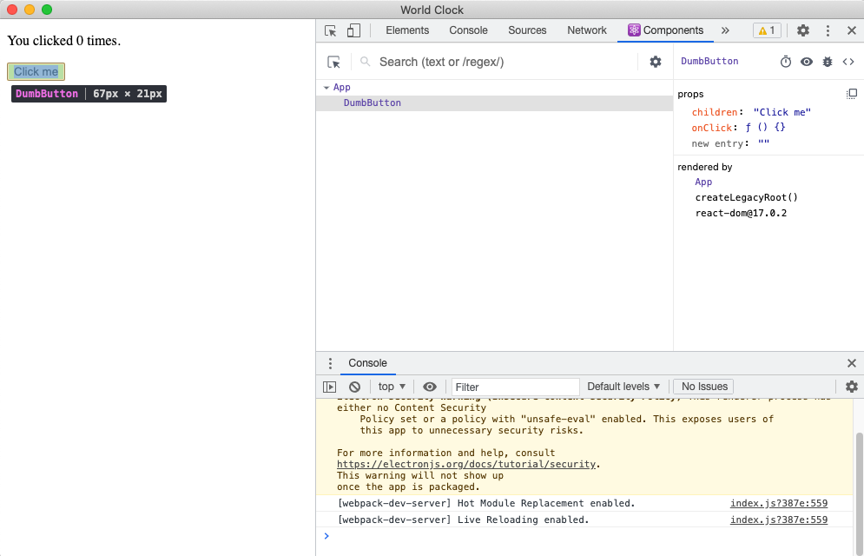Click the warning badge showing 1
Screen dimensions: 864x556
766,30
